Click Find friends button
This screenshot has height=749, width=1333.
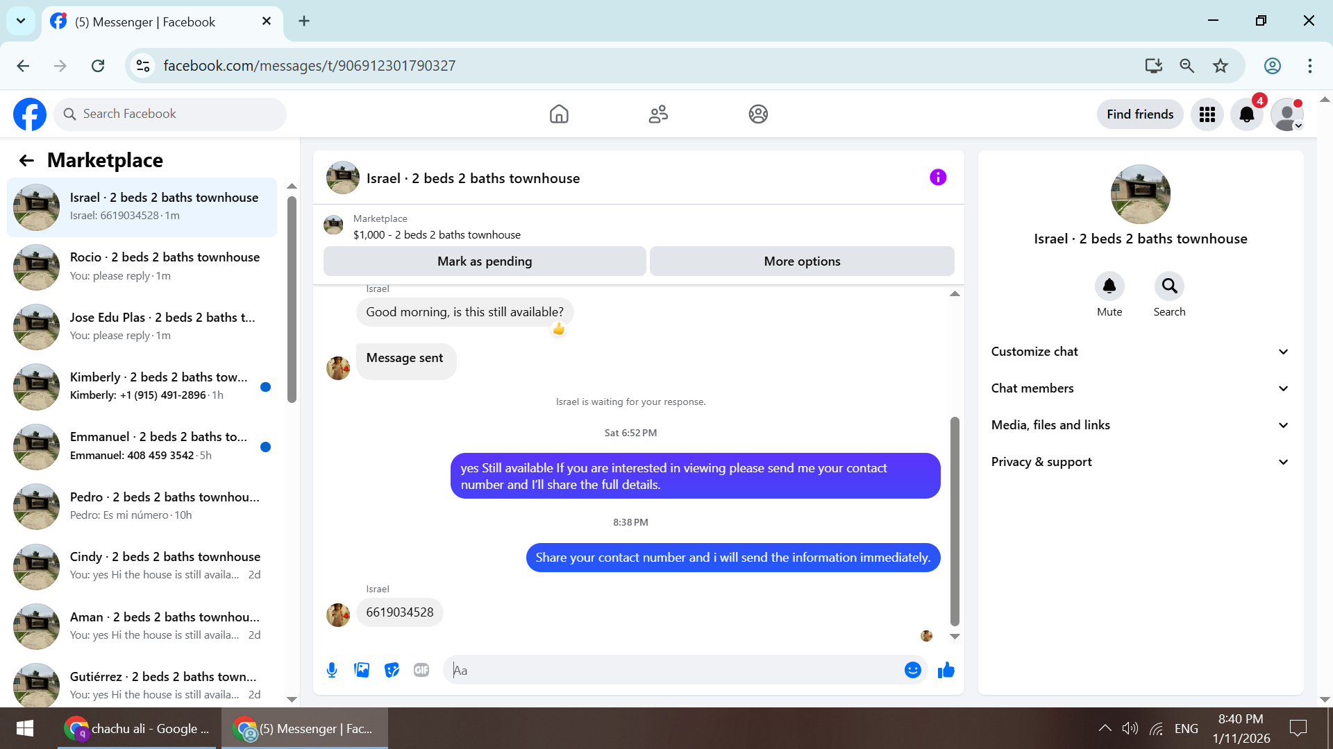pos(1140,114)
